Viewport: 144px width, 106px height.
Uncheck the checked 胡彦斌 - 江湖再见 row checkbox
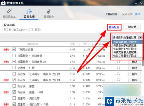[14, 80]
